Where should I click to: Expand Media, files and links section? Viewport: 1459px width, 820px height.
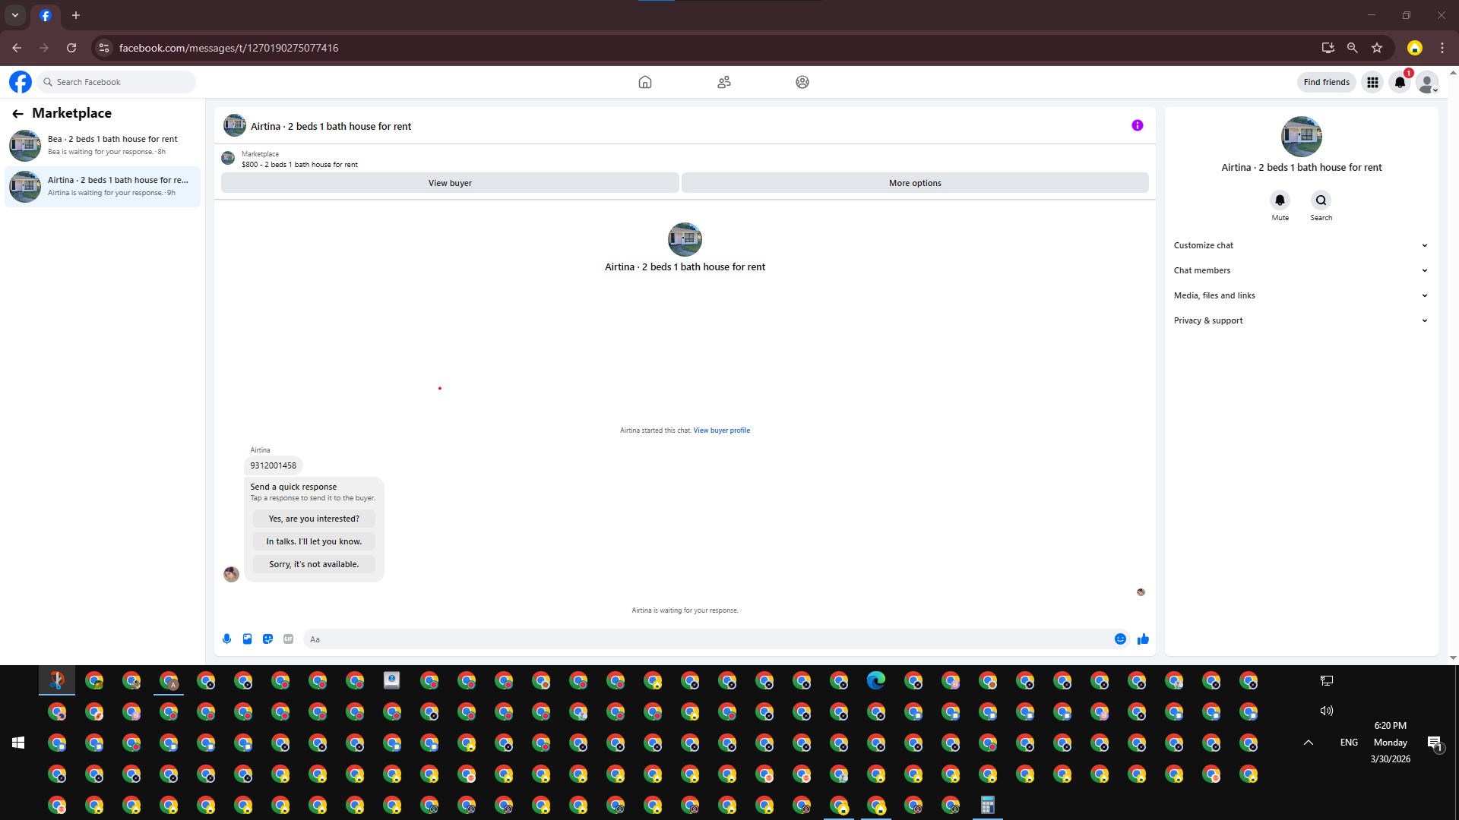point(1299,295)
